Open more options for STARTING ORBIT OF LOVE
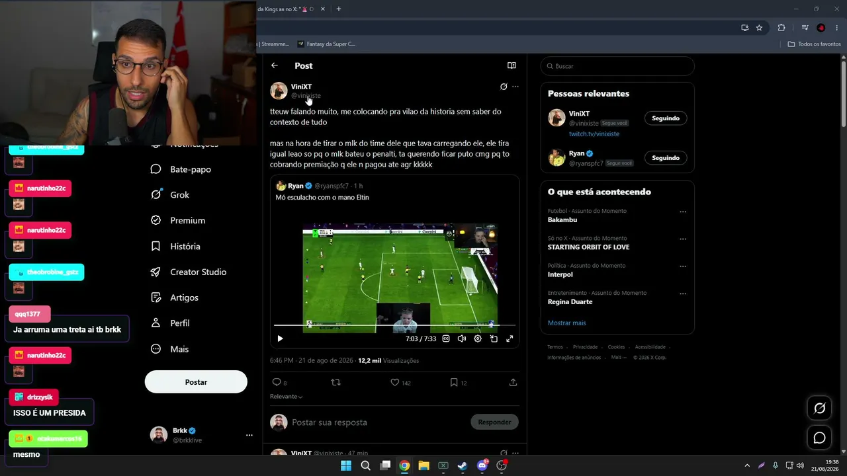This screenshot has width=847, height=476. 683,239
